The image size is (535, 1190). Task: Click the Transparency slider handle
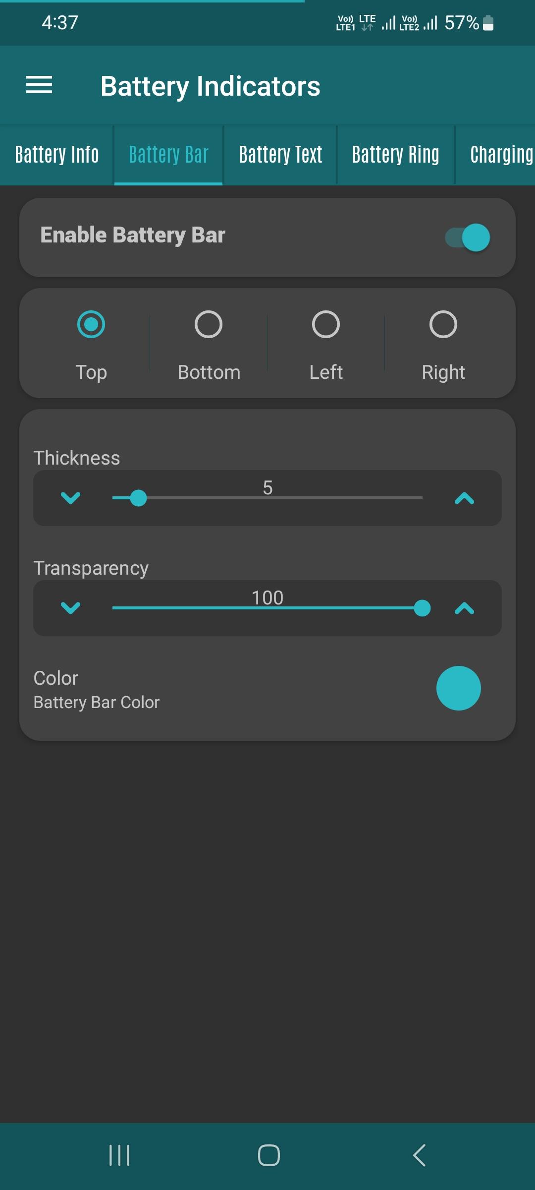pyautogui.click(x=422, y=608)
